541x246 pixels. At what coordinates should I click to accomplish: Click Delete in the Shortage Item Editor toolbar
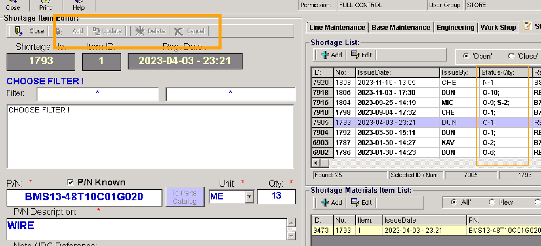coord(151,31)
